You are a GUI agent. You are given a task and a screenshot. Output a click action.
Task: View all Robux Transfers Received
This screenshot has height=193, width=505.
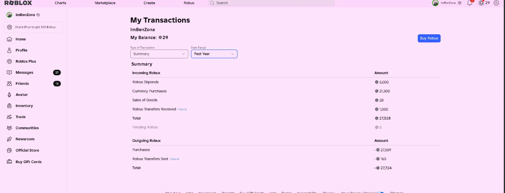tap(182, 109)
